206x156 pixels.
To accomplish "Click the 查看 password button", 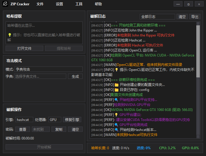I will tap(23, 129).
